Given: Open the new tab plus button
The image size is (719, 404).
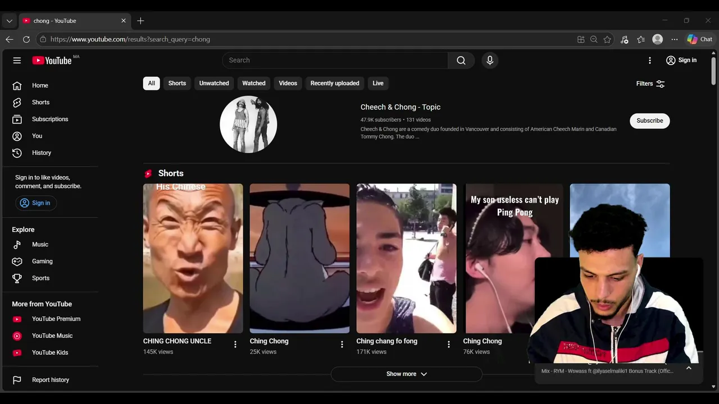Looking at the screenshot, I should pos(140,21).
